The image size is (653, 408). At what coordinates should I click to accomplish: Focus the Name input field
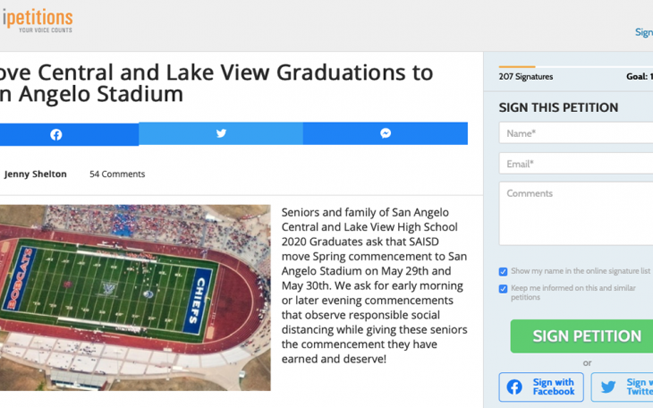tap(577, 133)
